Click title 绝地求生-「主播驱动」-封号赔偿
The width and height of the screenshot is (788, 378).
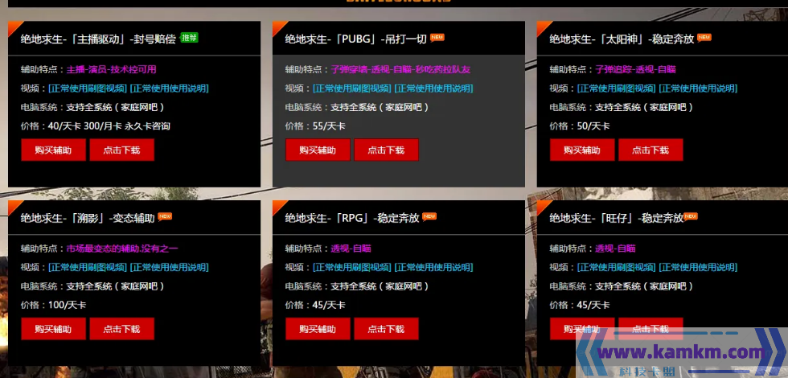pos(98,39)
